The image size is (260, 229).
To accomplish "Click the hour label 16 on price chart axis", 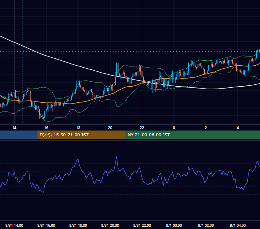I will tap(46, 128).
